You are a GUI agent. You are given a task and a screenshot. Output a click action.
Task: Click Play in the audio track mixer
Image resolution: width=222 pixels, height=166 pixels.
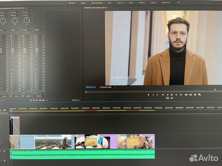pyautogui.click(x=37, y=100)
